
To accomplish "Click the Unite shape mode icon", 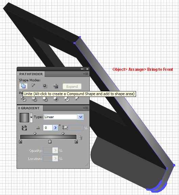I will pyautogui.click(x=23, y=86).
